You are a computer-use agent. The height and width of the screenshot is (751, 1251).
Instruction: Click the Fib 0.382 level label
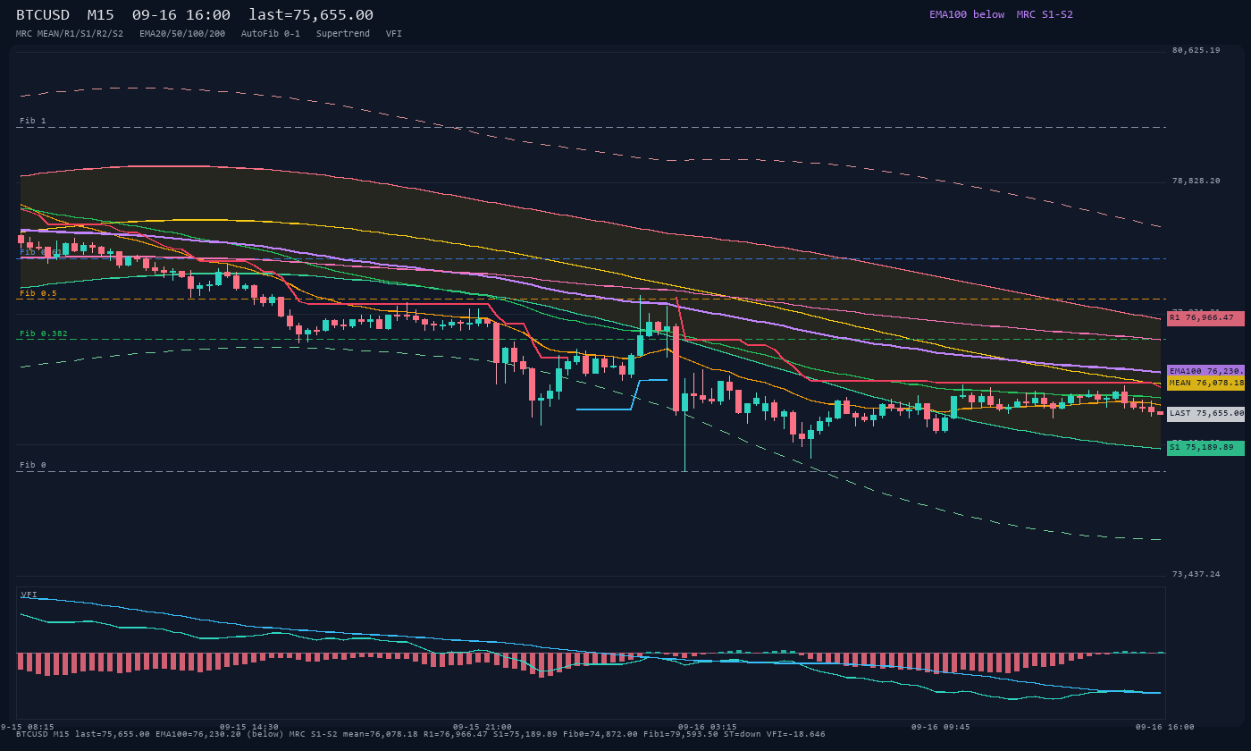(x=43, y=333)
